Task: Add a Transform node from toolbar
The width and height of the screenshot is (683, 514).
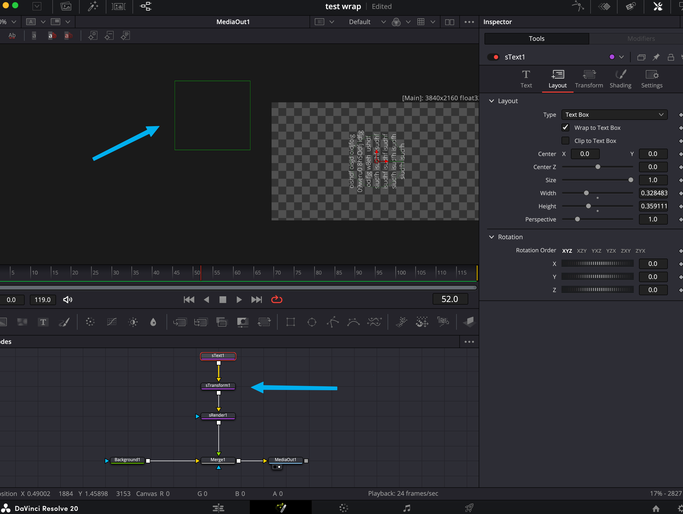Action: coord(264,322)
